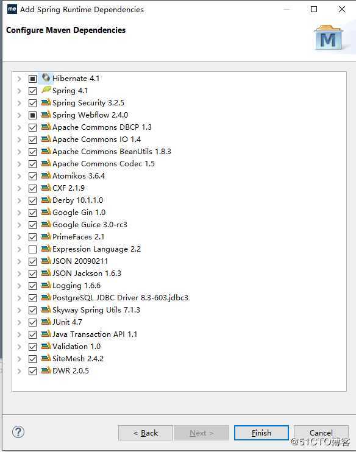Viewport: 356px width, 452px height.
Task: Expand the PostgreSQL JDBC Driver node
Action: tap(19, 298)
